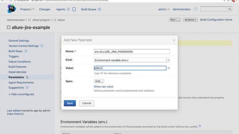Click the admin username link

click(x=162, y=9)
